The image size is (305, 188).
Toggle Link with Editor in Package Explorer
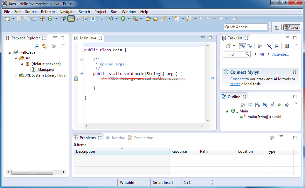pos(44,46)
